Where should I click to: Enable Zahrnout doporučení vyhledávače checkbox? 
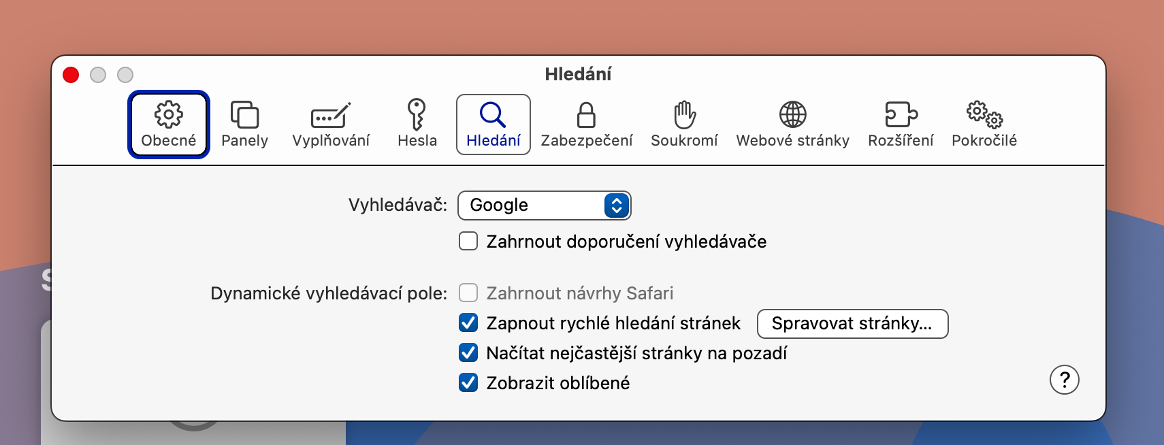[x=468, y=242]
